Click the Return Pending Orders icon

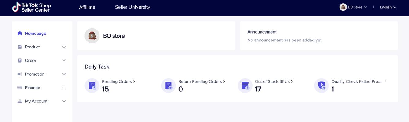[x=169, y=86]
